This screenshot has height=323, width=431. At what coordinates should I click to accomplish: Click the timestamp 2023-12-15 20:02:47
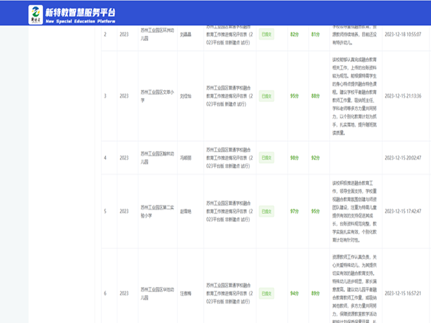coord(402,158)
